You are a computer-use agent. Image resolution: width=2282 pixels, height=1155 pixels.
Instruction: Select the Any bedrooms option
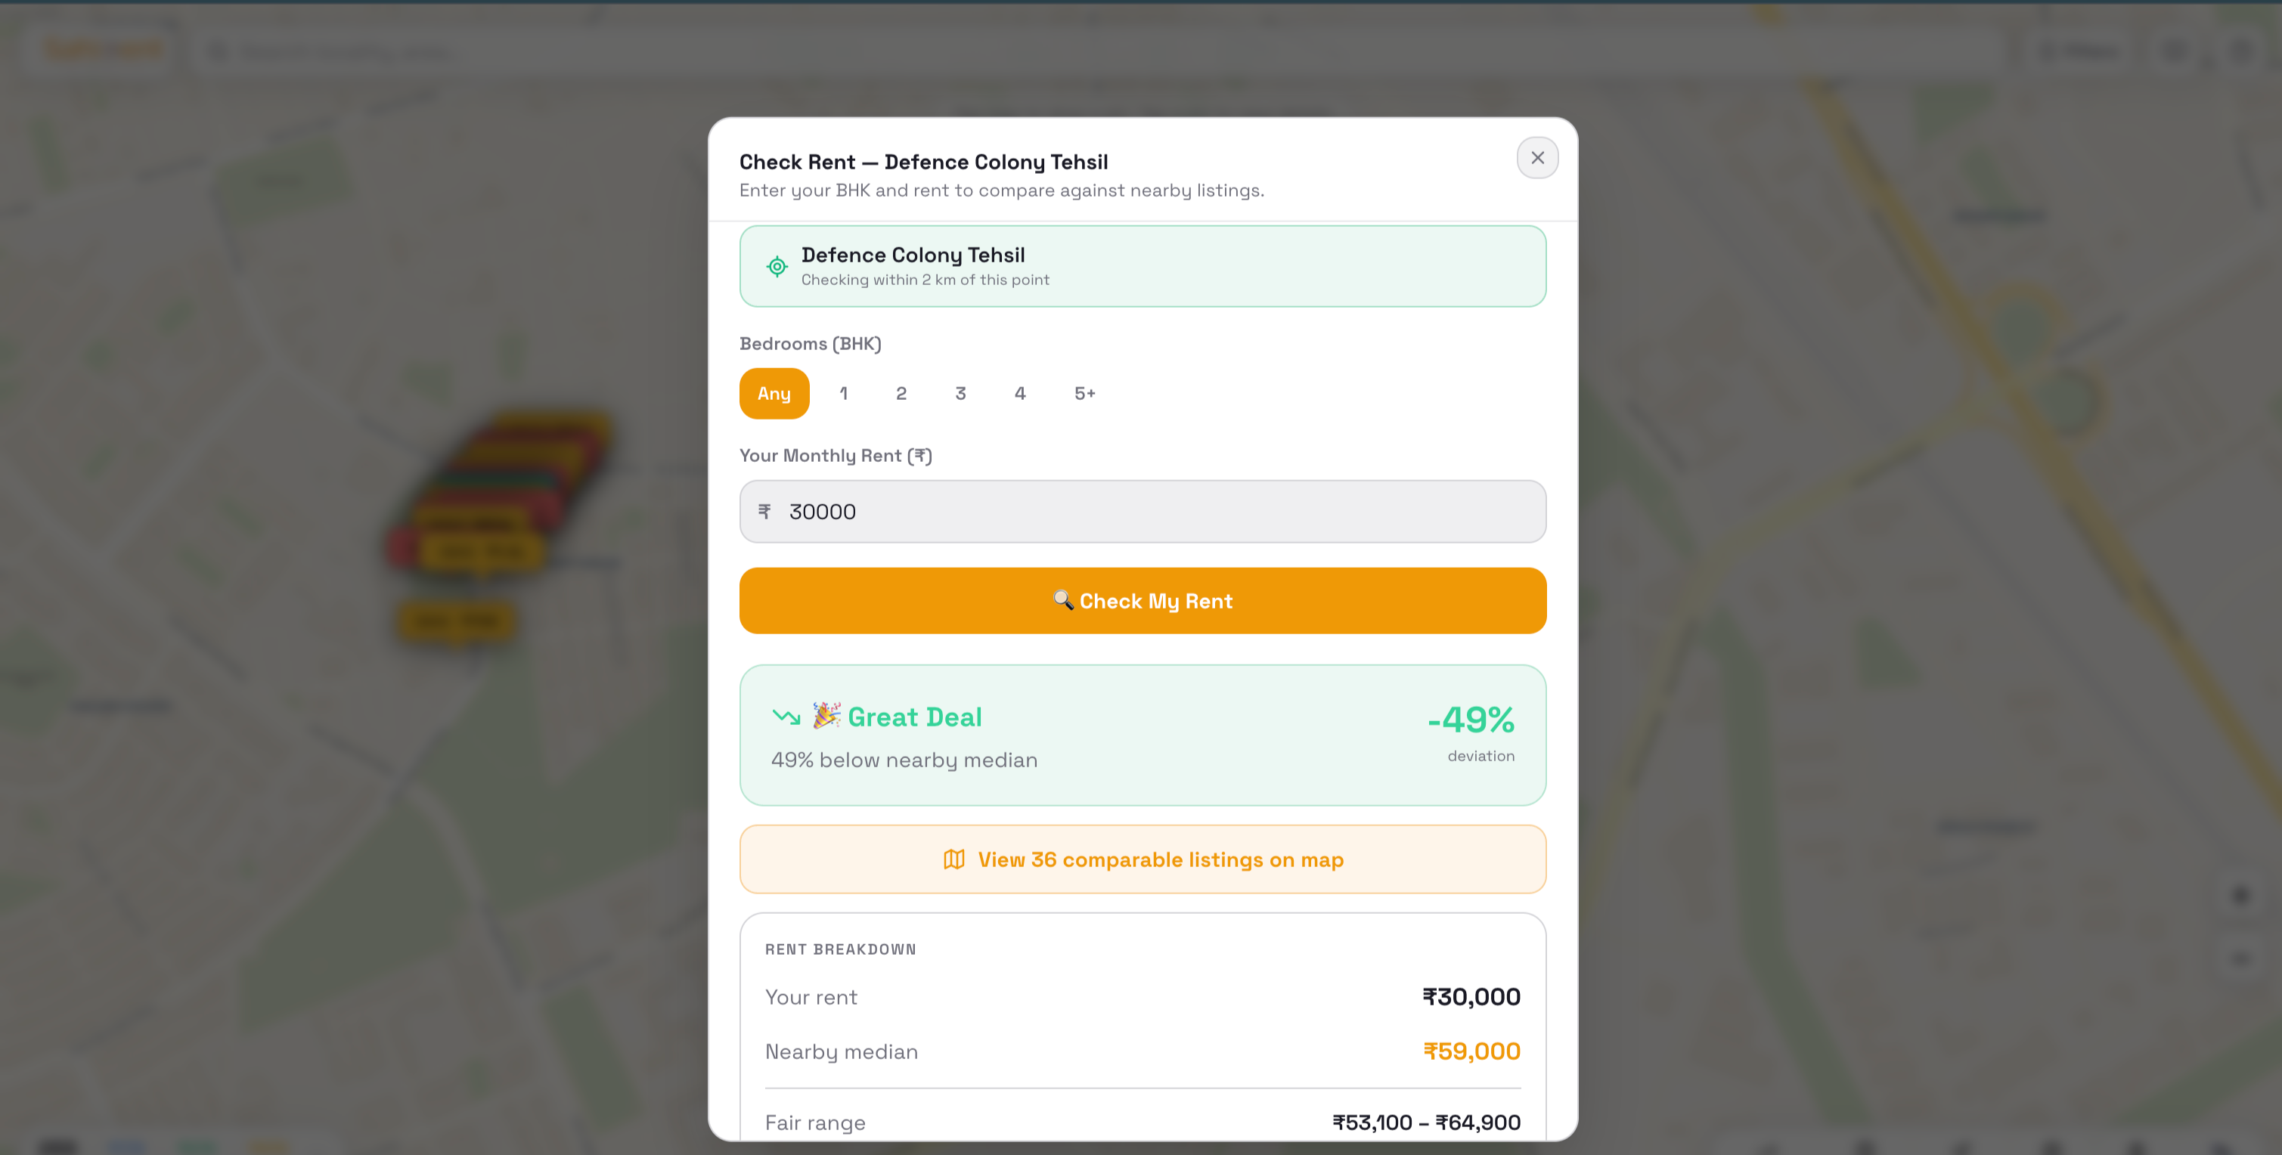(x=774, y=393)
